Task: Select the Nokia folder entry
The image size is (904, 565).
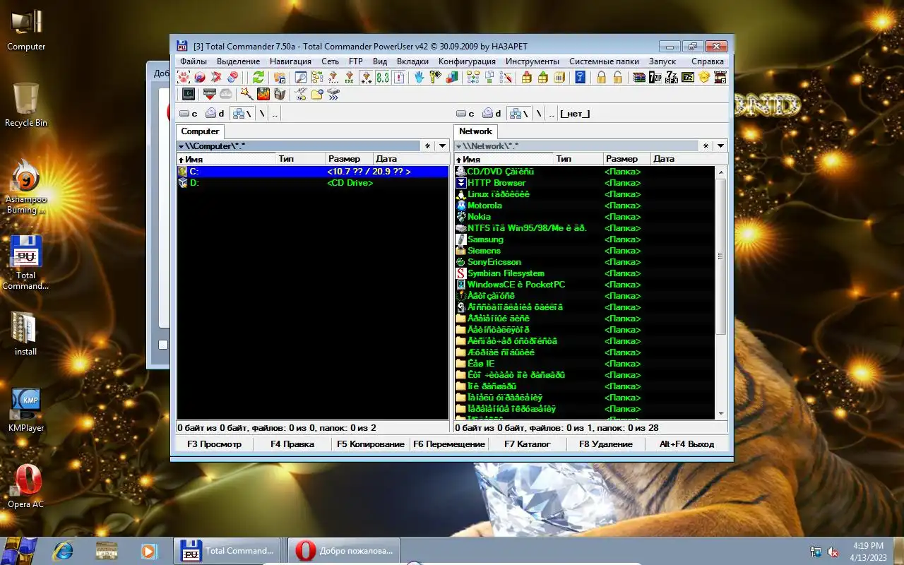Action: pos(585,217)
